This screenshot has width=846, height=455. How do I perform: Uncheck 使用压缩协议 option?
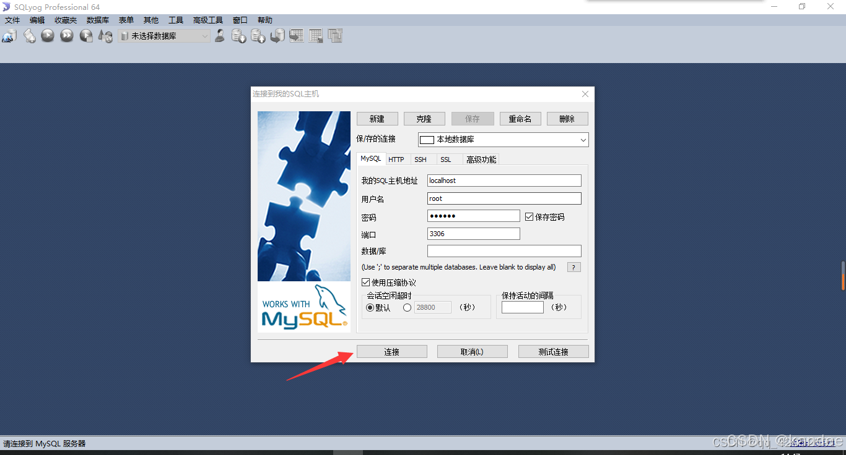(x=366, y=281)
